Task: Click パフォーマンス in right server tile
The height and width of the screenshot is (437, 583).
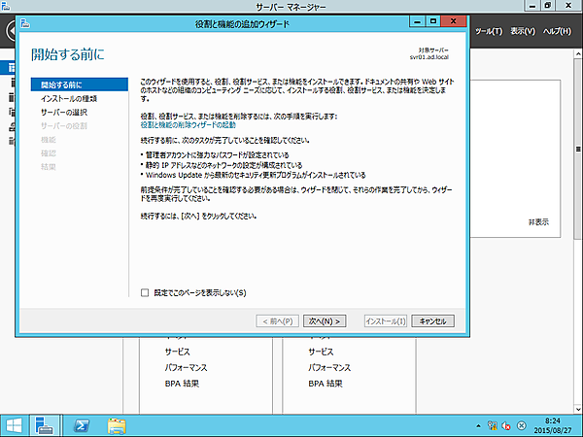Action: click(329, 367)
